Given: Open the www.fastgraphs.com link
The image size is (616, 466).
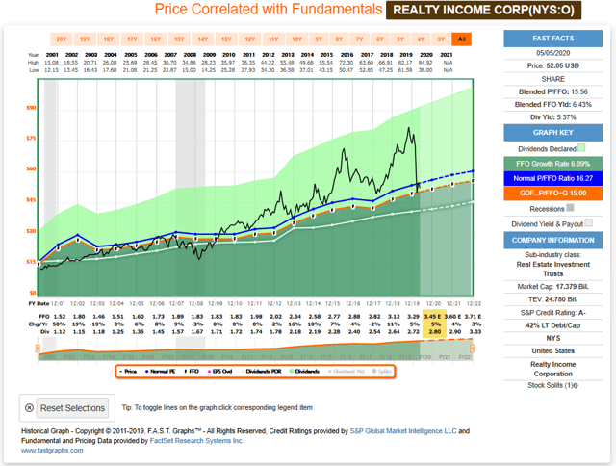Looking at the screenshot, I should pos(52,451).
